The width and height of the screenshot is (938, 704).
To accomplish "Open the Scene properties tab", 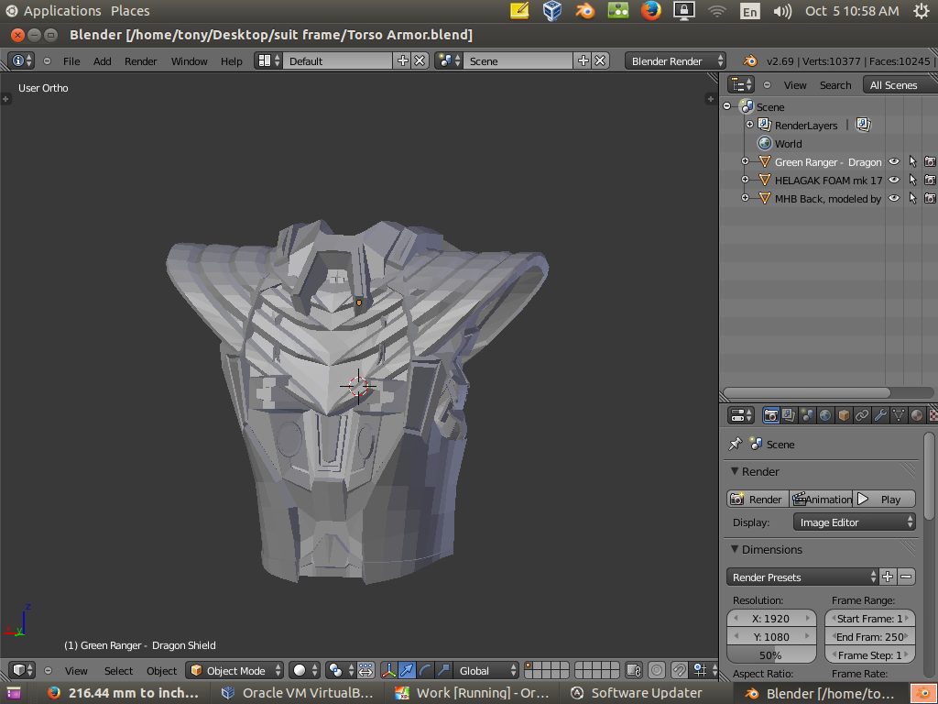I will point(807,415).
